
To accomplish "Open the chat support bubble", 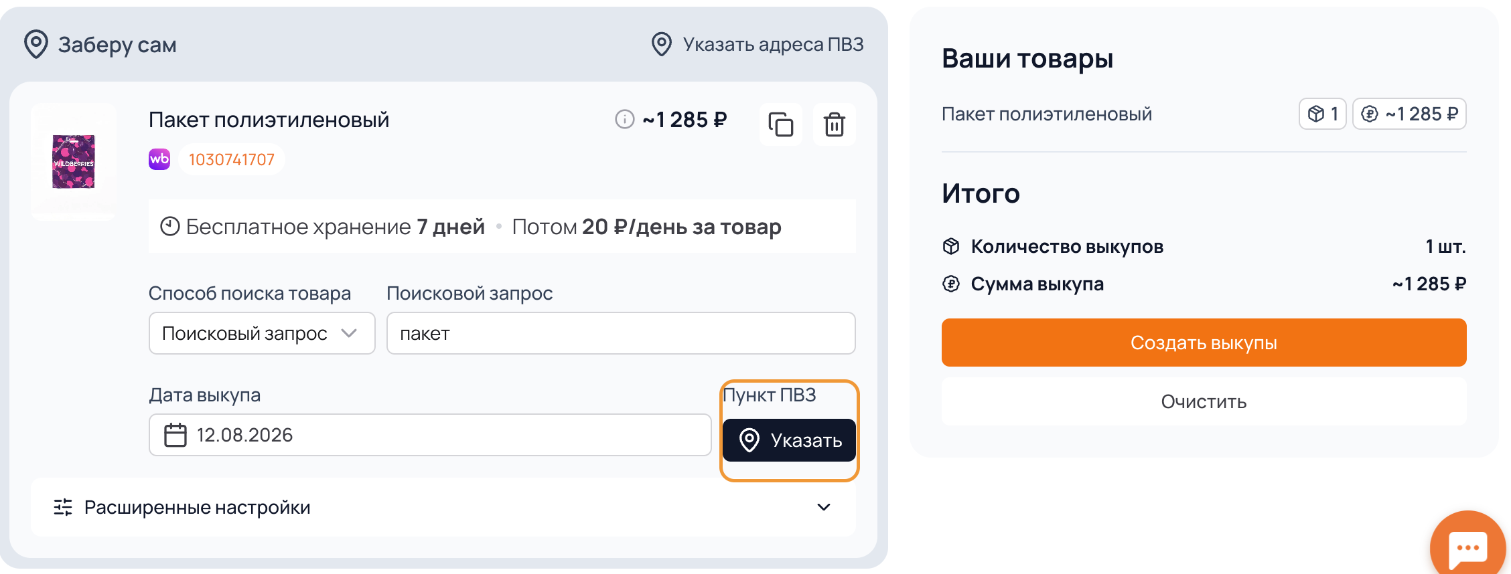I will [1467, 548].
